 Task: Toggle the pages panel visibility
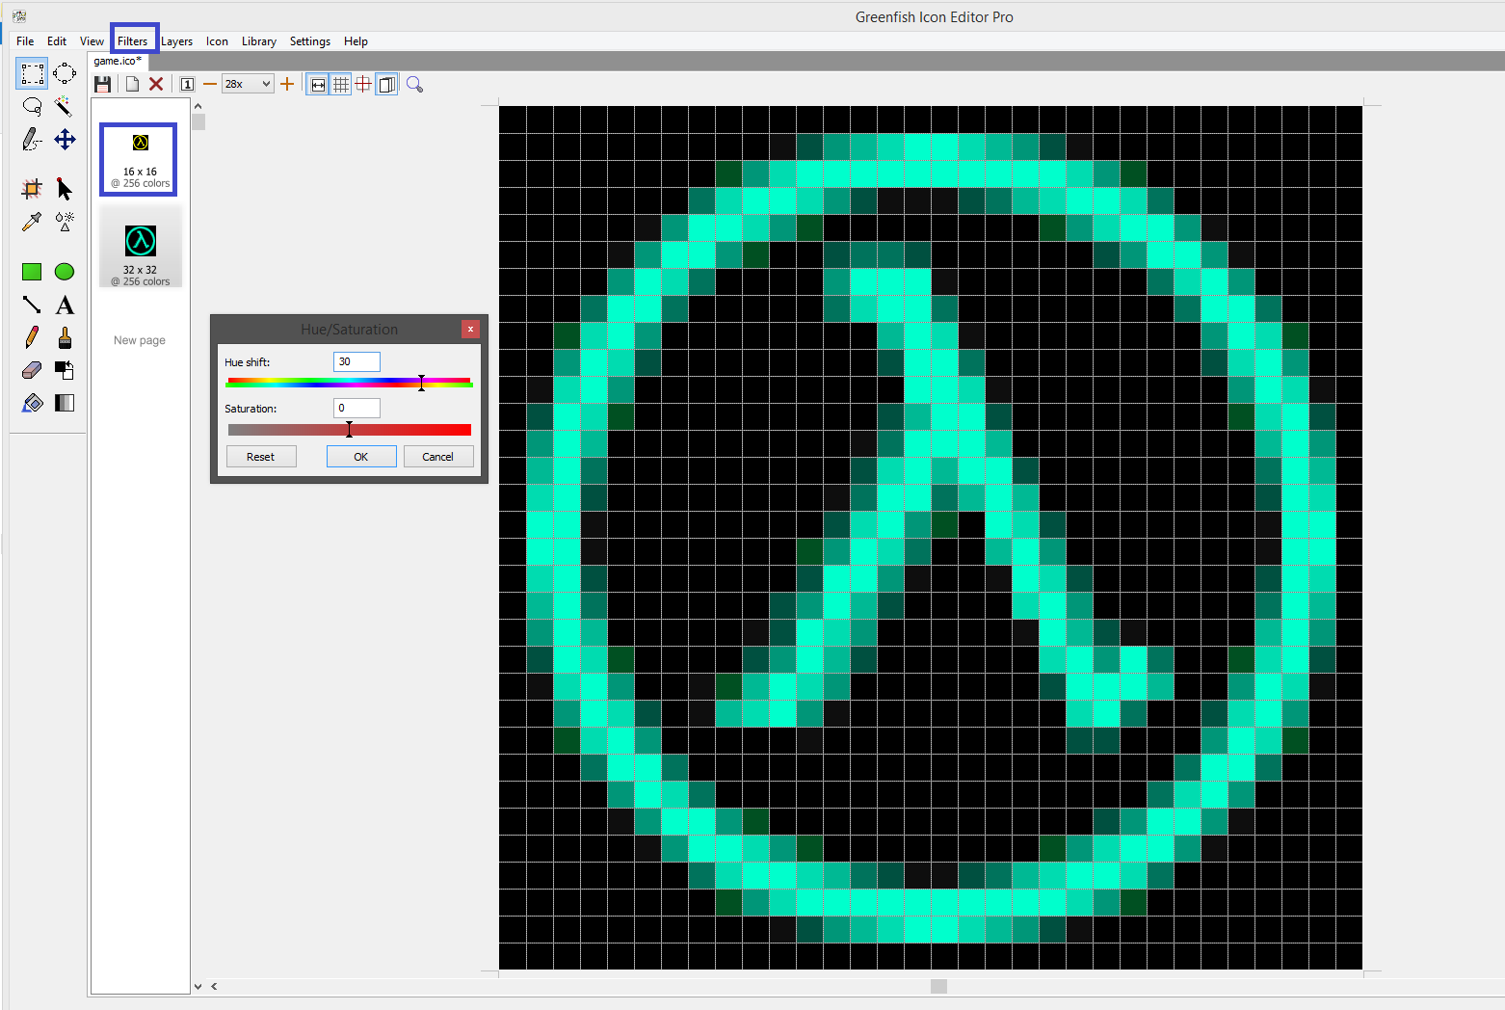click(x=387, y=85)
